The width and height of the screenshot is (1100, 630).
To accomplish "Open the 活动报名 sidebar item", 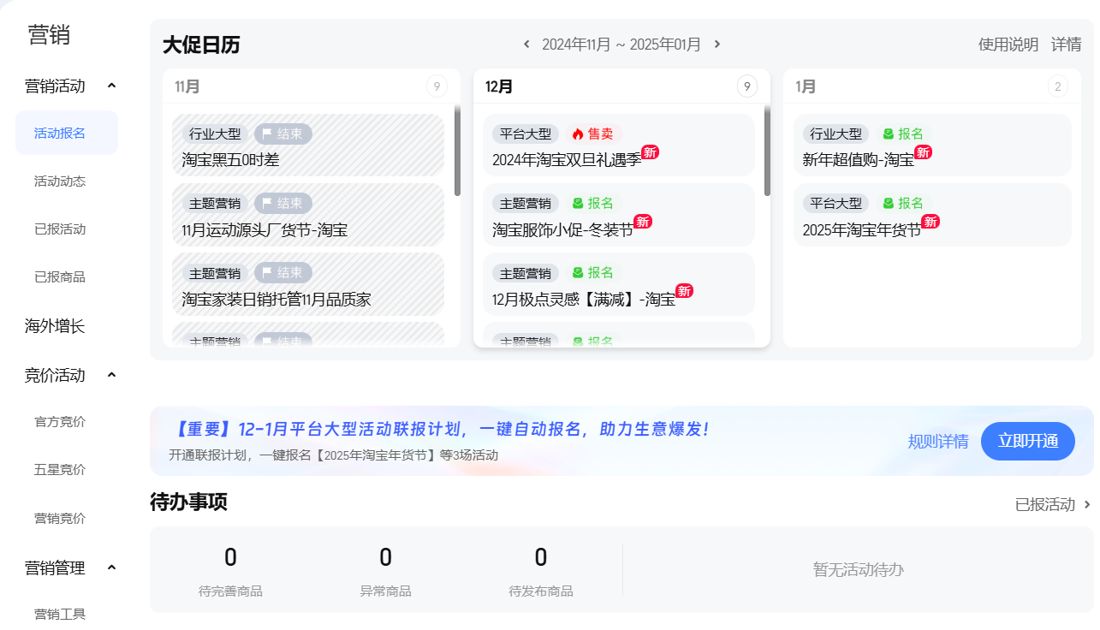I will (67, 133).
